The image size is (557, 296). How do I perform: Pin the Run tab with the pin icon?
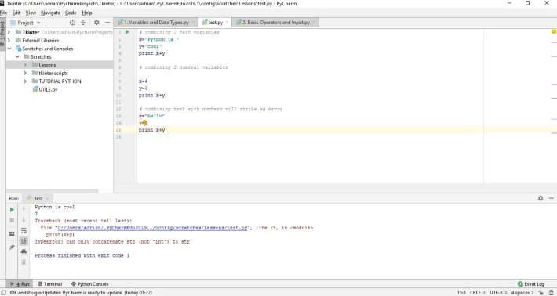[12, 247]
